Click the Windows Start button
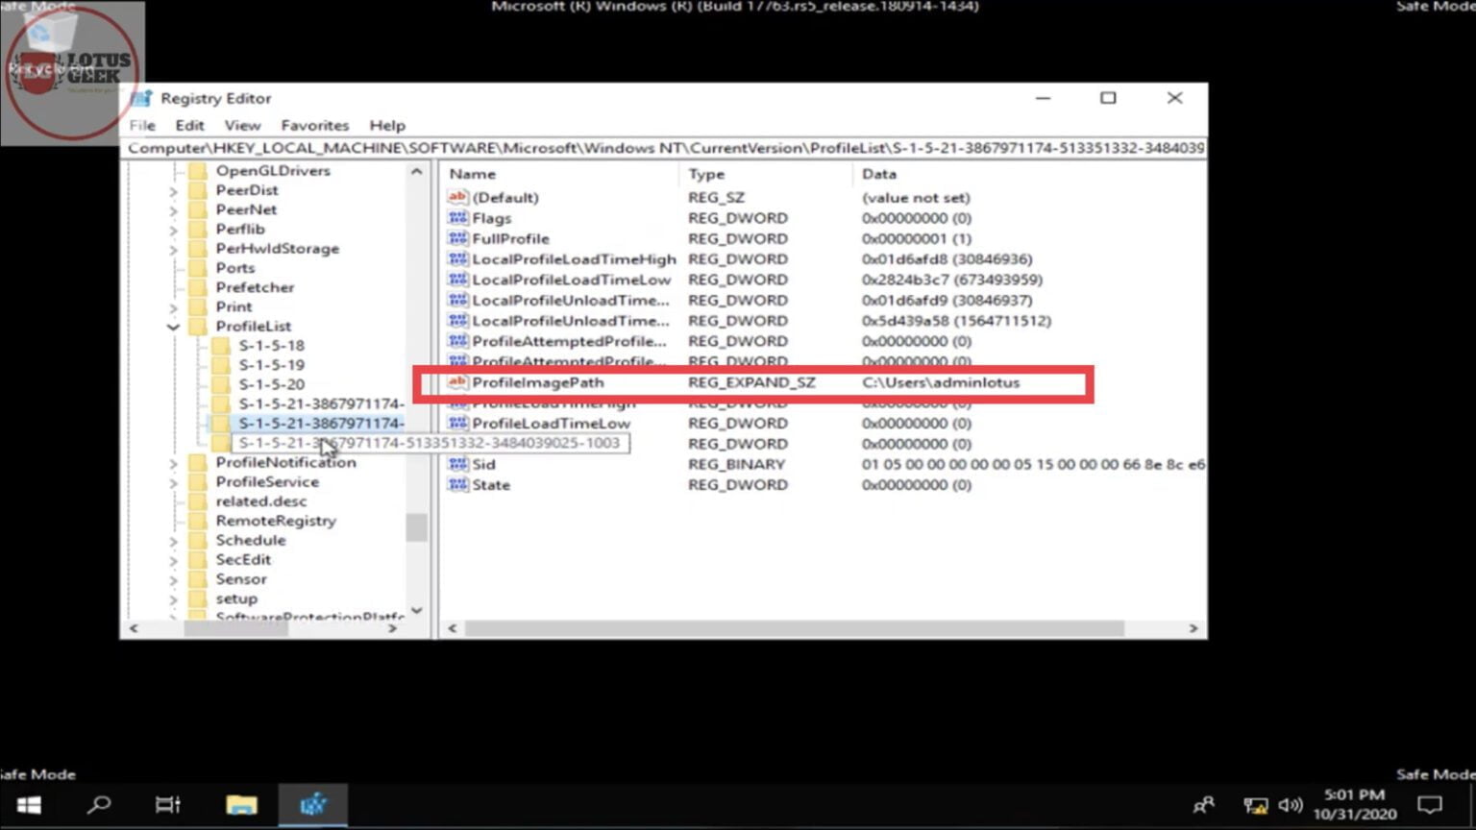 pos(29,805)
